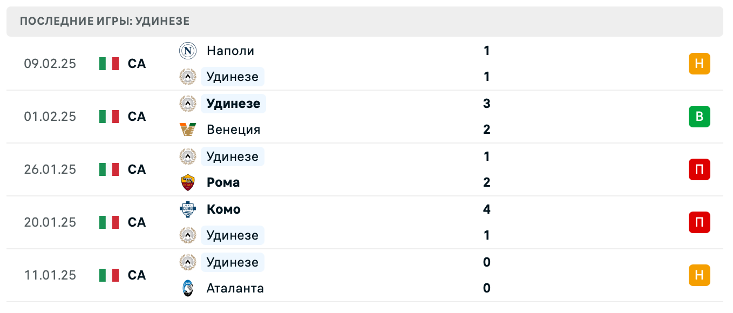Click the Napoli club logo
The width and height of the screenshot is (733, 313).
point(187,51)
